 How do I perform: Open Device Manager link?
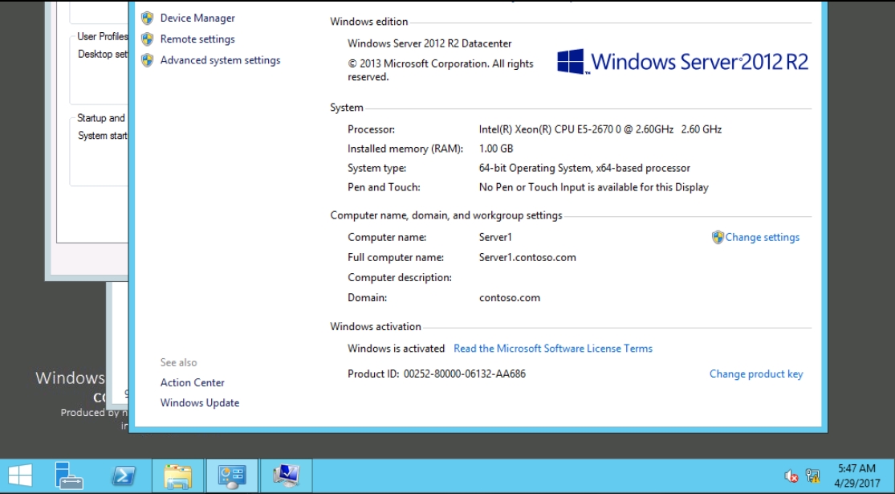point(197,18)
